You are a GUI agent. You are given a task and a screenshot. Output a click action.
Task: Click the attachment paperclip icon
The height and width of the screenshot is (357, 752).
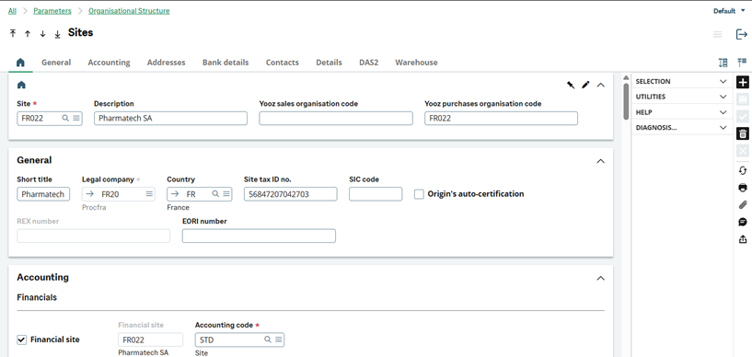point(743,204)
